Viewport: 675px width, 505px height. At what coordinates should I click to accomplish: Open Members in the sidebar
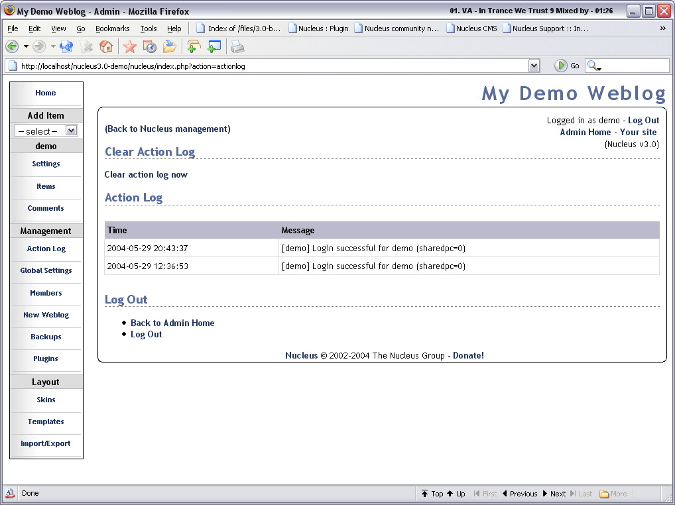click(x=46, y=293)
